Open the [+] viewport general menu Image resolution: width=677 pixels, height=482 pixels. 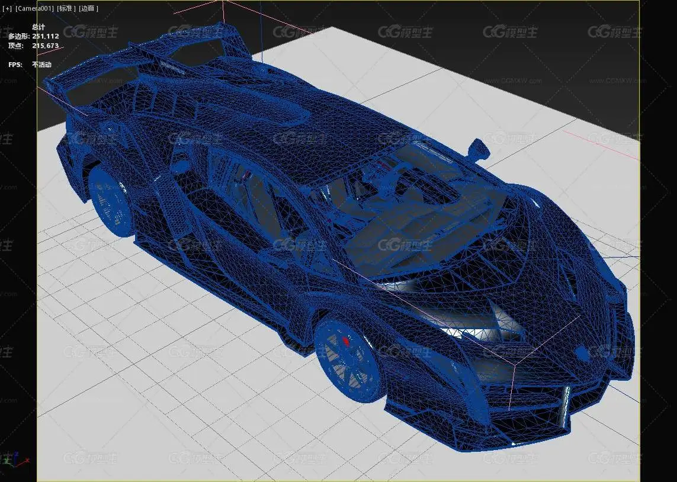coord(7,8)
